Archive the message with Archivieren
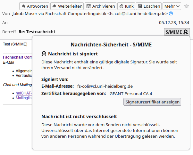Image resolution: width=193 pixels, height=155 pixels. 100,6
